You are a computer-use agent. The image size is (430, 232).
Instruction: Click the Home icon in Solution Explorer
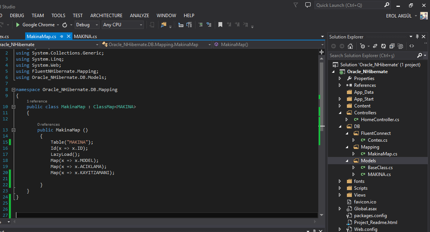click(350, 46)
